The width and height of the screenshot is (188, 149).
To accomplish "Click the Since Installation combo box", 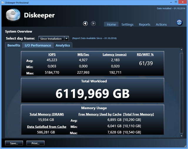I will (x=51, y=38).
